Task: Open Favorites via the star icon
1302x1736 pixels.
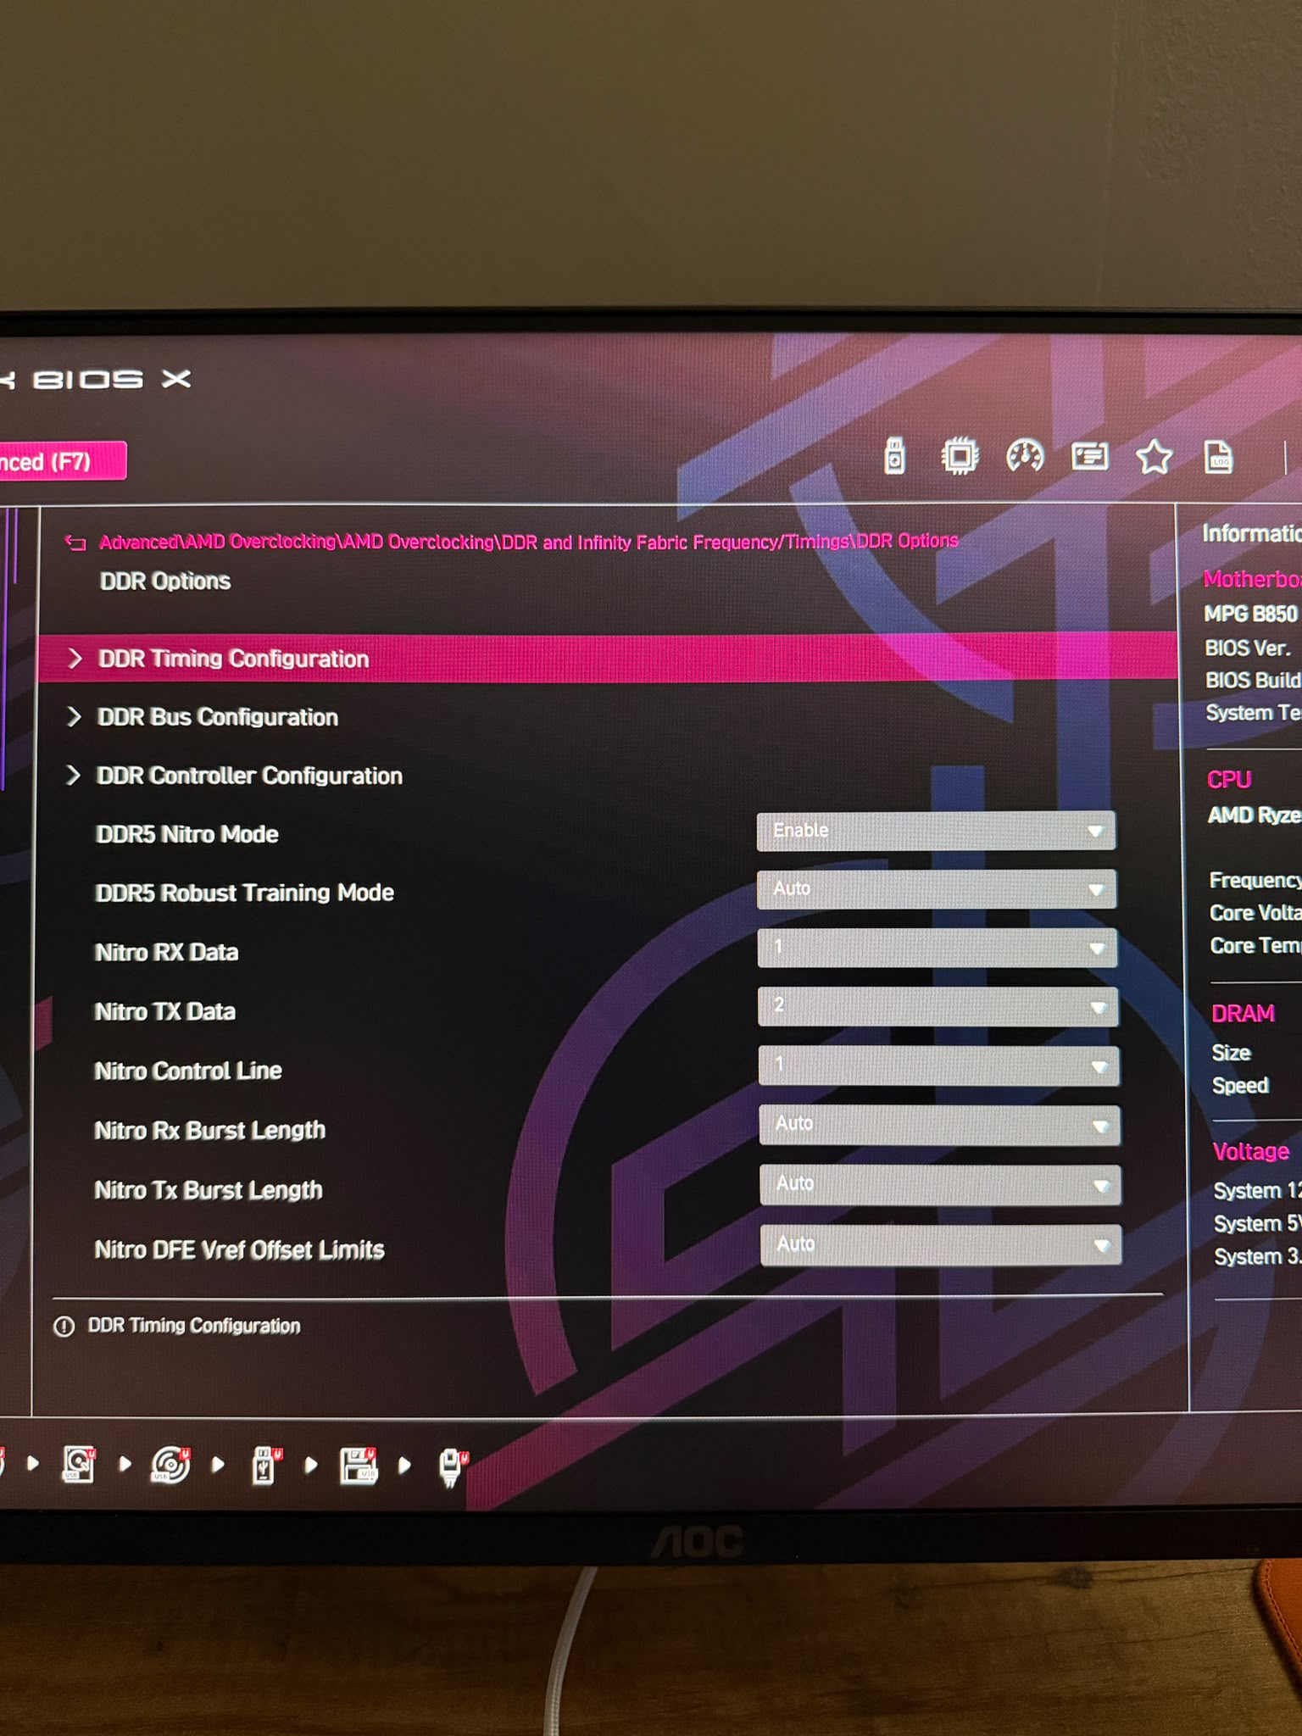Action: pos(1154,457)
